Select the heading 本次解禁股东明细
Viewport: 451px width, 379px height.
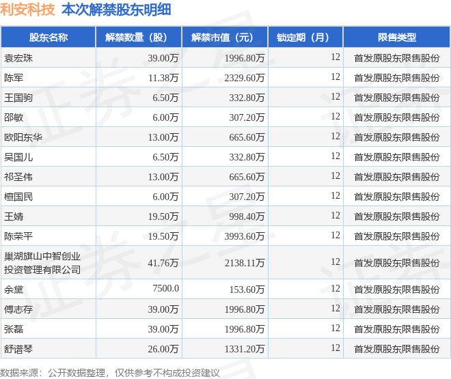(116, 10)
